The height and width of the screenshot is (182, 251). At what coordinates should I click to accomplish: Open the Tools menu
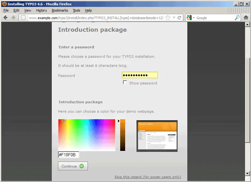[76, 10]
